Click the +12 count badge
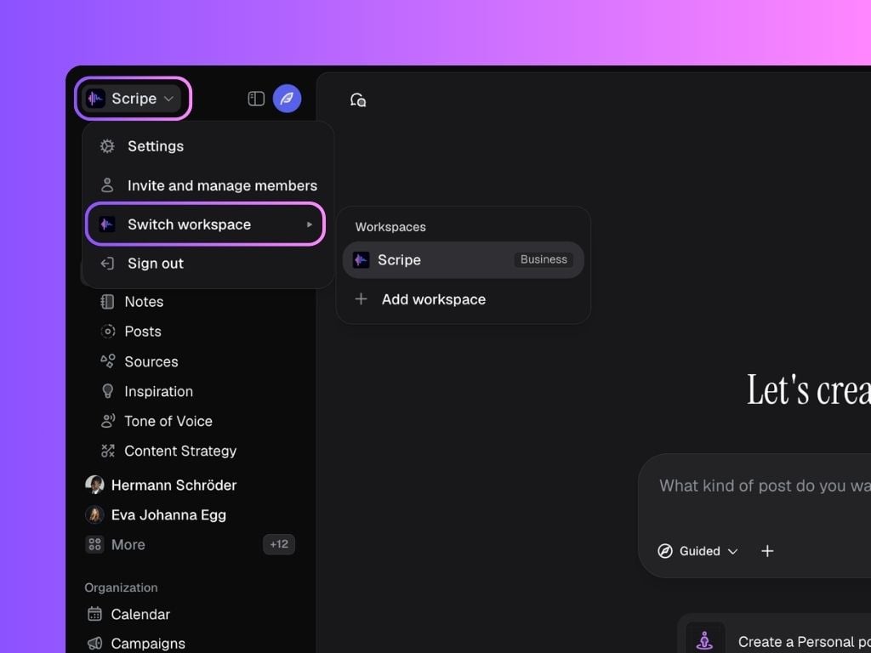 [279, 544]
